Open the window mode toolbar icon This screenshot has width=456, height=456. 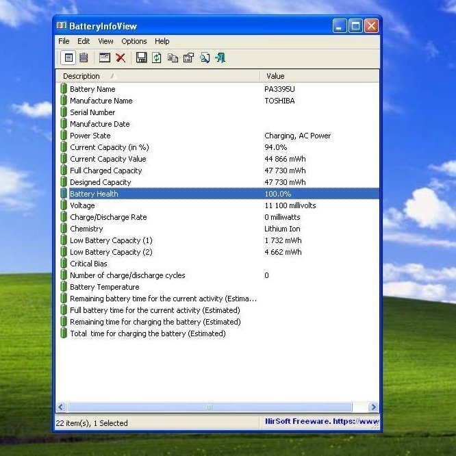click(x=105, y=58)
